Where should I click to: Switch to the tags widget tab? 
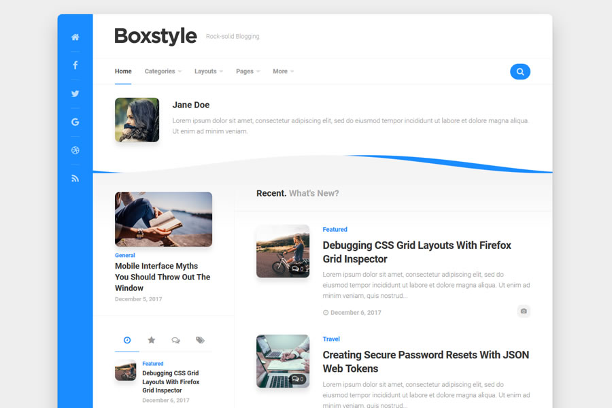(200, 340)
